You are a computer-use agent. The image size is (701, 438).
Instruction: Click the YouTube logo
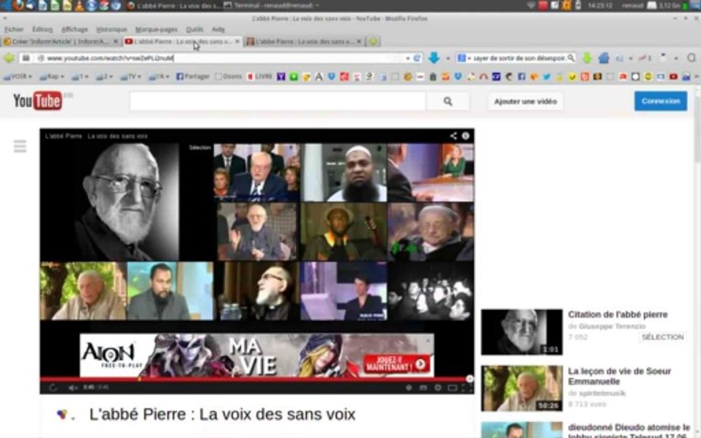[38, 101]
